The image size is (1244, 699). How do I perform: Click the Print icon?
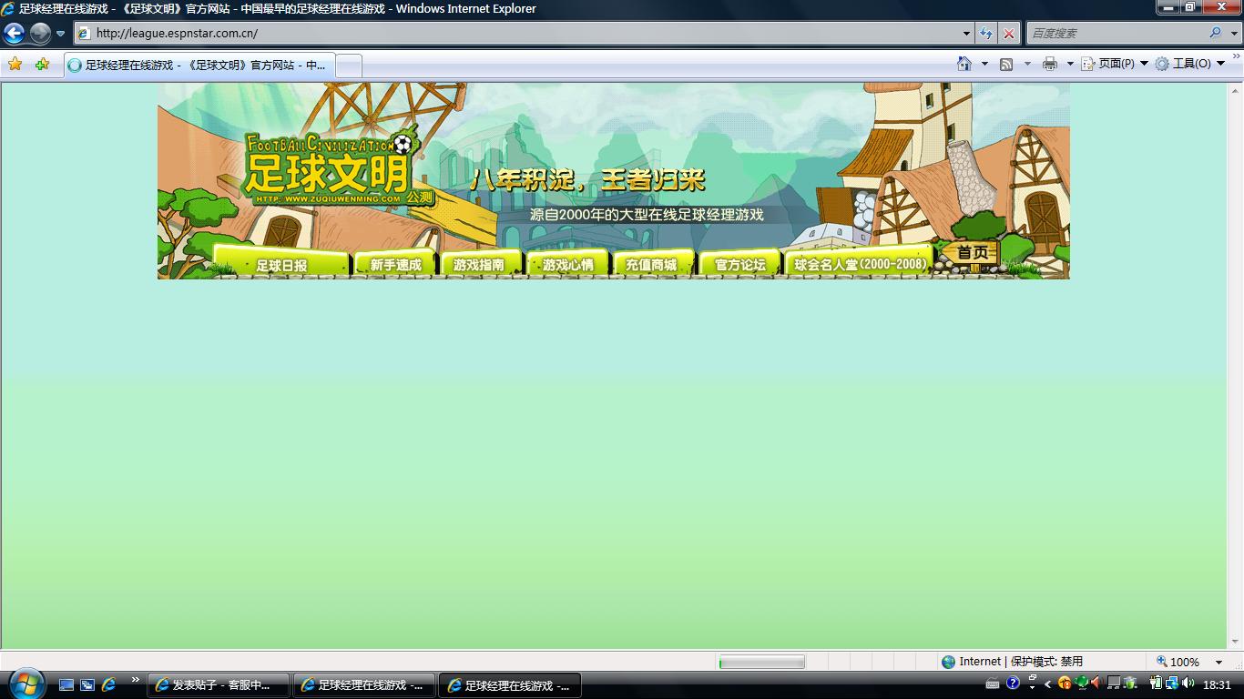(x=1049, y=64)
